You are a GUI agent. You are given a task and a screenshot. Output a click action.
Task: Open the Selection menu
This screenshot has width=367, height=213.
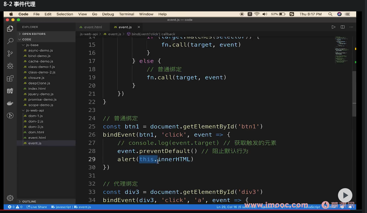65,14
